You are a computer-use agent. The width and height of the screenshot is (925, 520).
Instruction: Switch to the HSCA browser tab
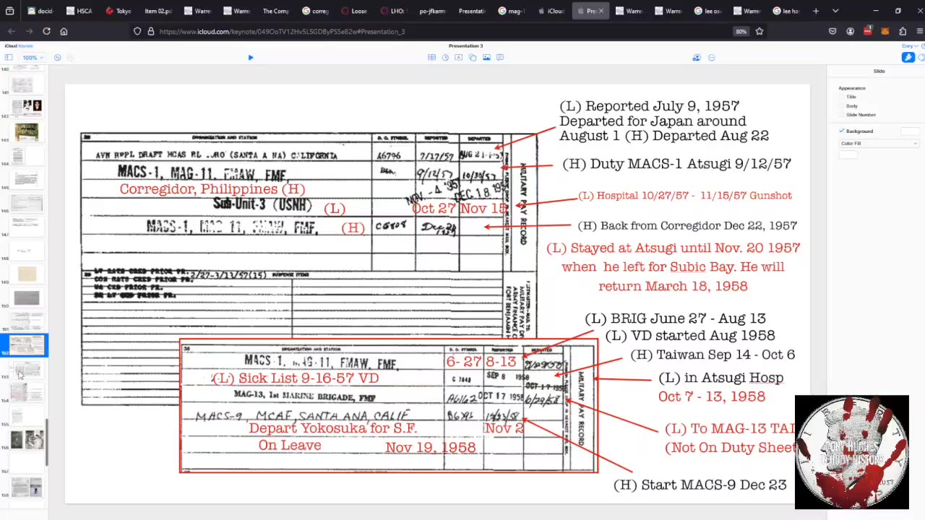[x=79, y=11]
